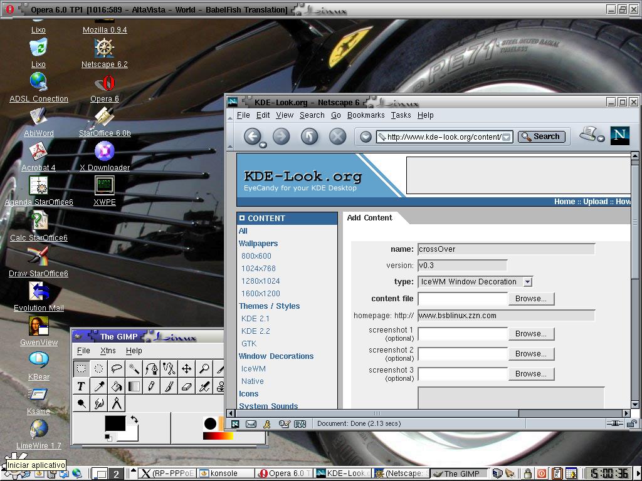
Task: Click Netscape's Reload button
Action: pyautogui.click(x=310, y=136)
